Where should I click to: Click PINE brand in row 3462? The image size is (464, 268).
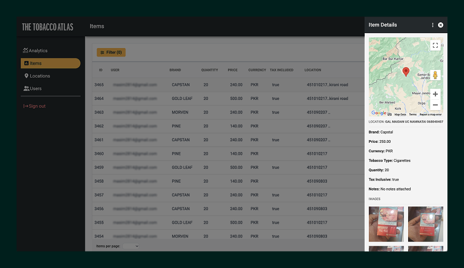point(176,126)
